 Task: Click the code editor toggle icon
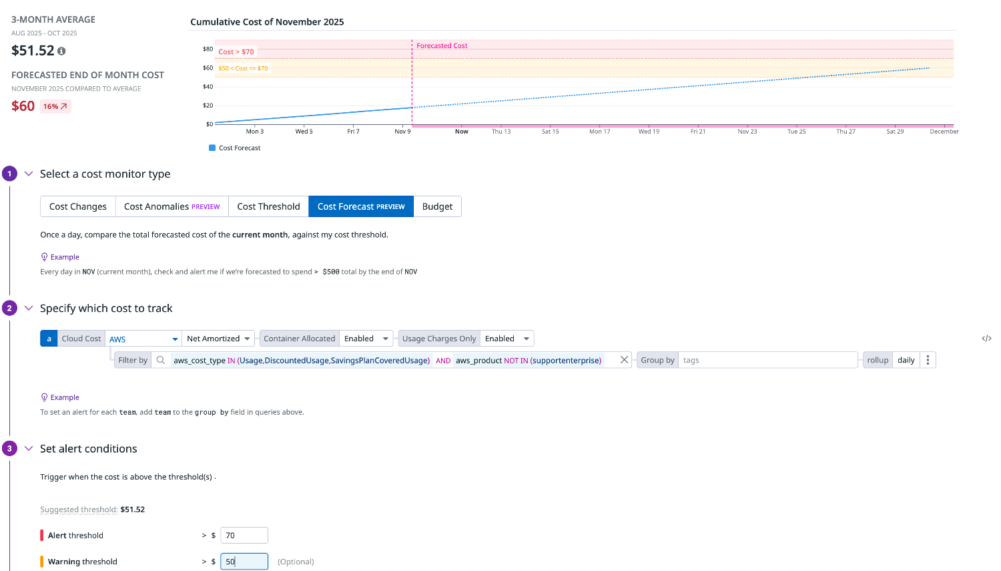click(986, 339)
